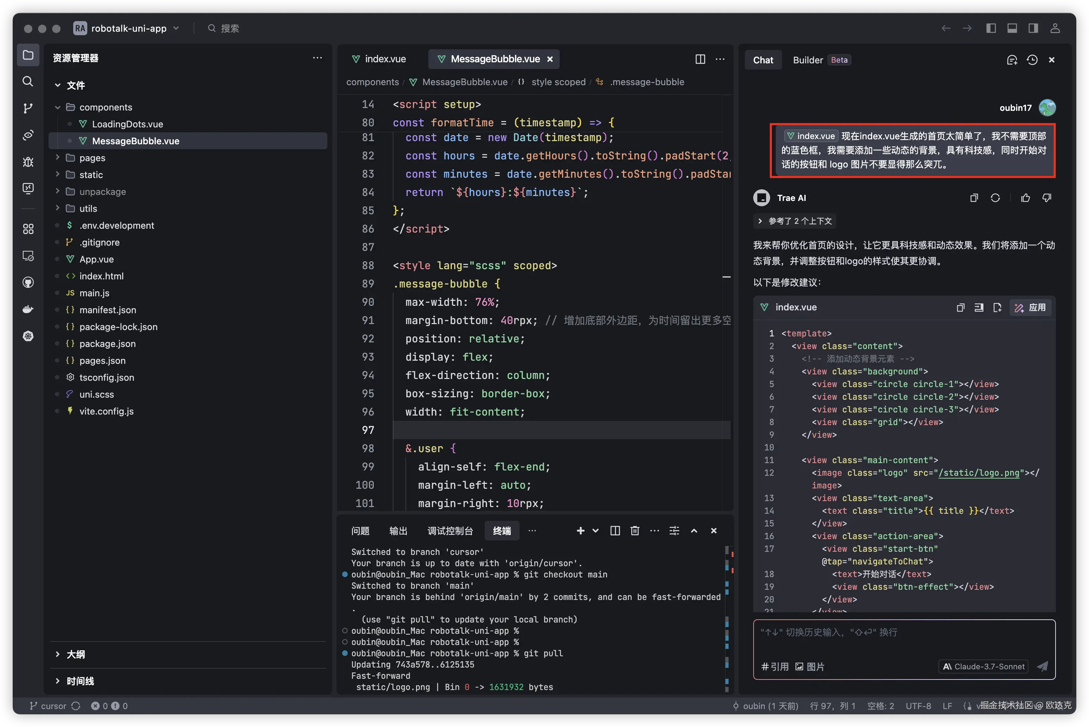Expand the 参考了 2 个上下文 disclosure
Image resolution: width=1089 pixels, height=727 pixels.
point(795,221)
